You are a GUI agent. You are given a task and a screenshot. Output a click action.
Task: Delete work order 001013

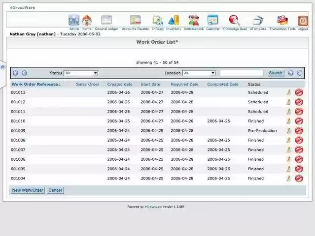click(299, 92)
